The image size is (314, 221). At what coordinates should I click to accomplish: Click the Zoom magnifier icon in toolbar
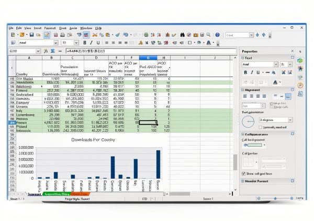pos(208,35)
